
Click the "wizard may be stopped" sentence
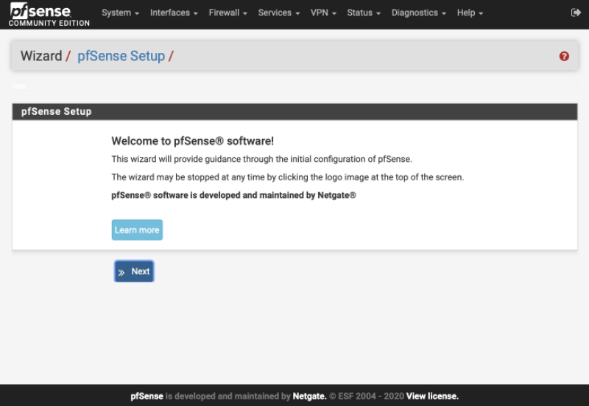click(288, 177)
